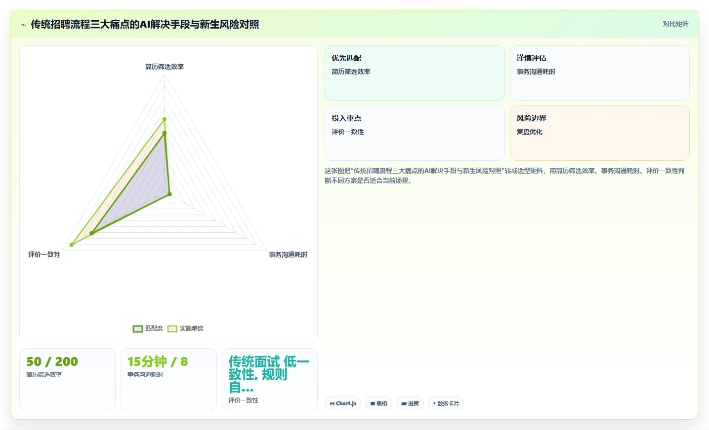Click 事务沟通耗时 inside the 谨慎评估 card

pyautogui.click(x=536, y=72)
